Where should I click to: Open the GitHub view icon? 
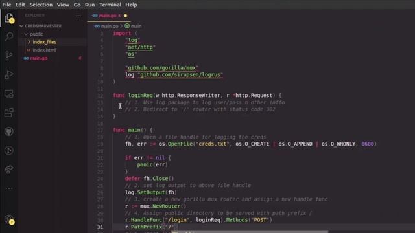[x=9, y=131]
